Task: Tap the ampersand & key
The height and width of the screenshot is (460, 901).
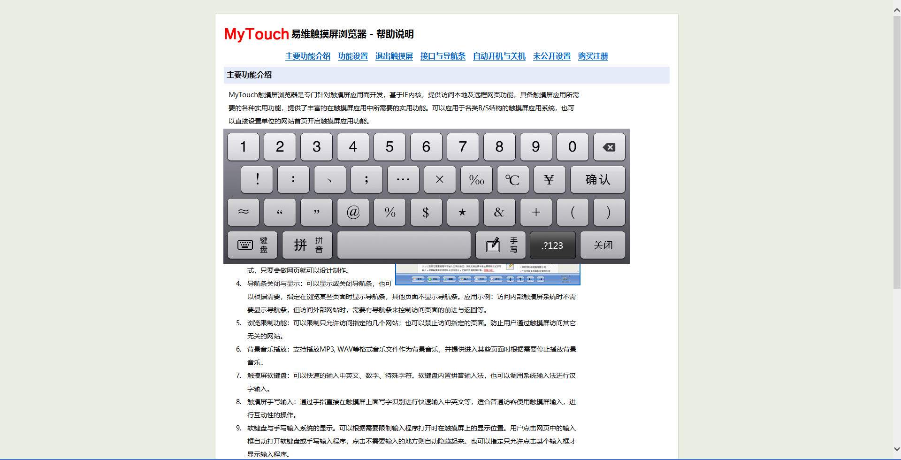Action: pos(499,212)
